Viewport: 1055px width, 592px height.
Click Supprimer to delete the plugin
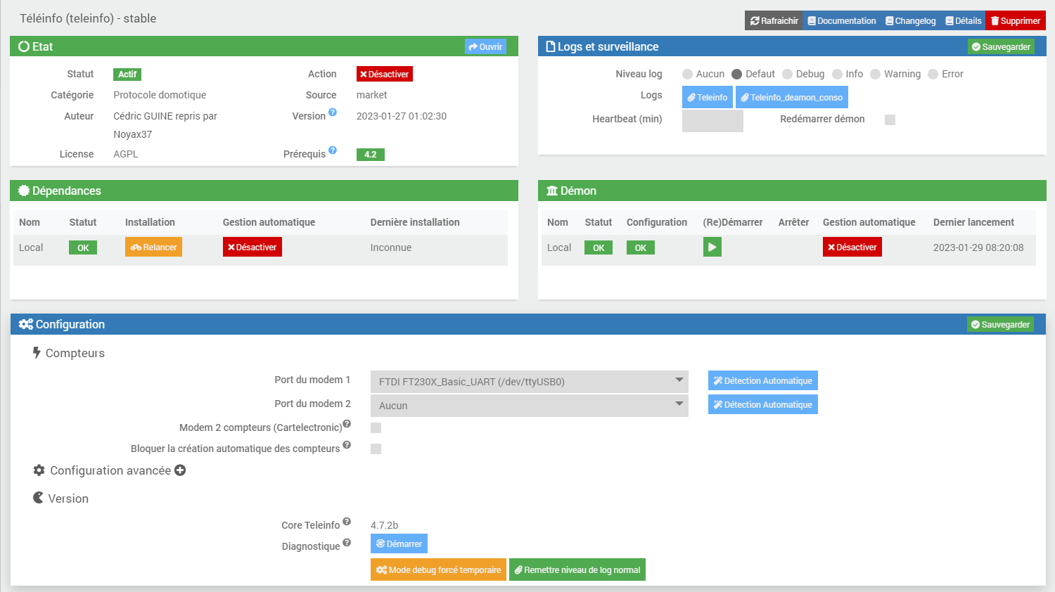(x=1016, y=21)
